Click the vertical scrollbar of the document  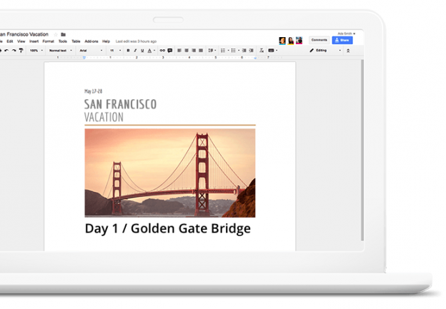point(362,151)
